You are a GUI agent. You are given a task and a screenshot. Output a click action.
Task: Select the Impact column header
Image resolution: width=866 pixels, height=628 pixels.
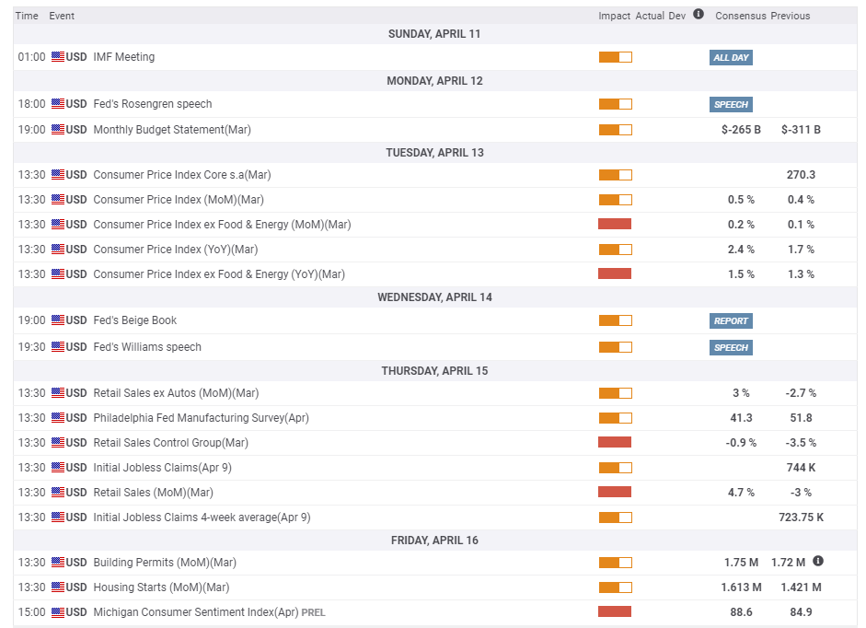point(614,16)
